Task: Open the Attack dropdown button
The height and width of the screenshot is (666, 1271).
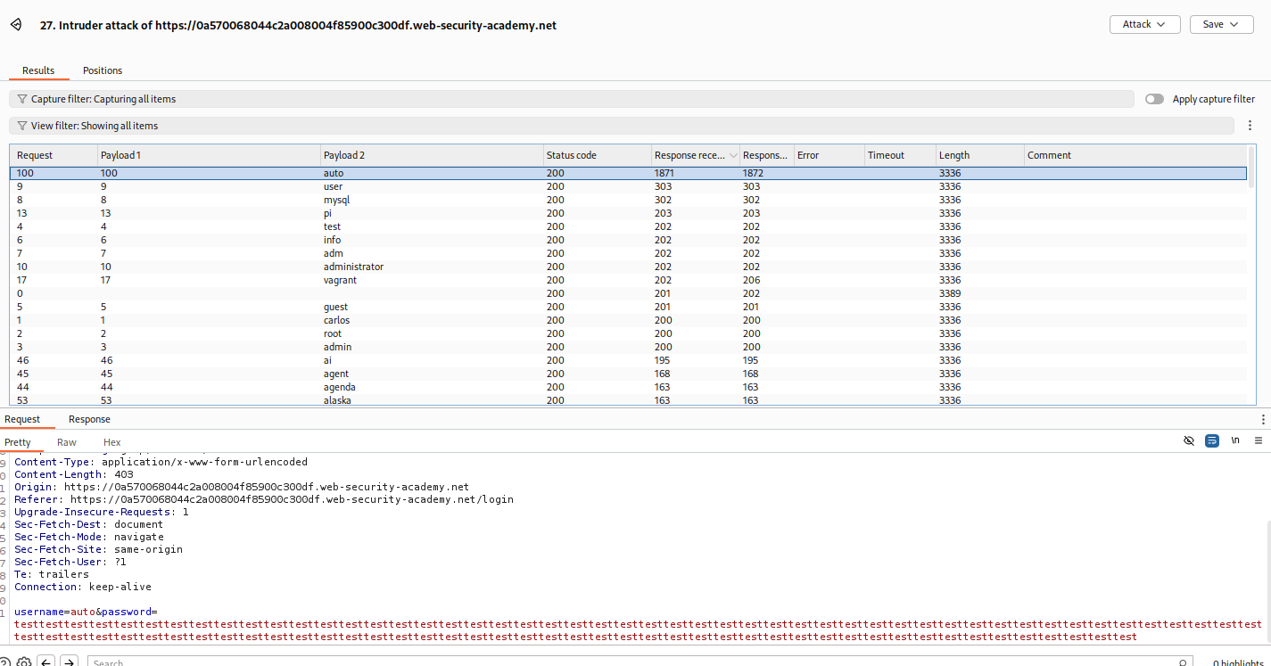Action: [x=1144, y=25]
